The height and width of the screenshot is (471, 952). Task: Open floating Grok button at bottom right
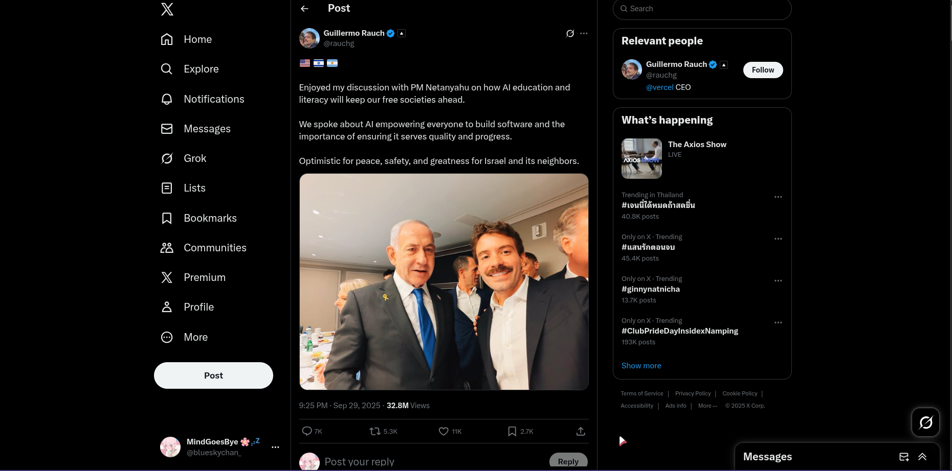point(925,422)
